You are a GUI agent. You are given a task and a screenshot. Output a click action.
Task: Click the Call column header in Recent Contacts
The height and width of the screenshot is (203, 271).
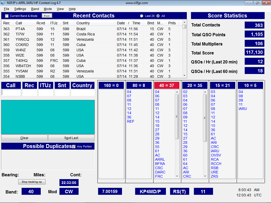click(19, 23)
